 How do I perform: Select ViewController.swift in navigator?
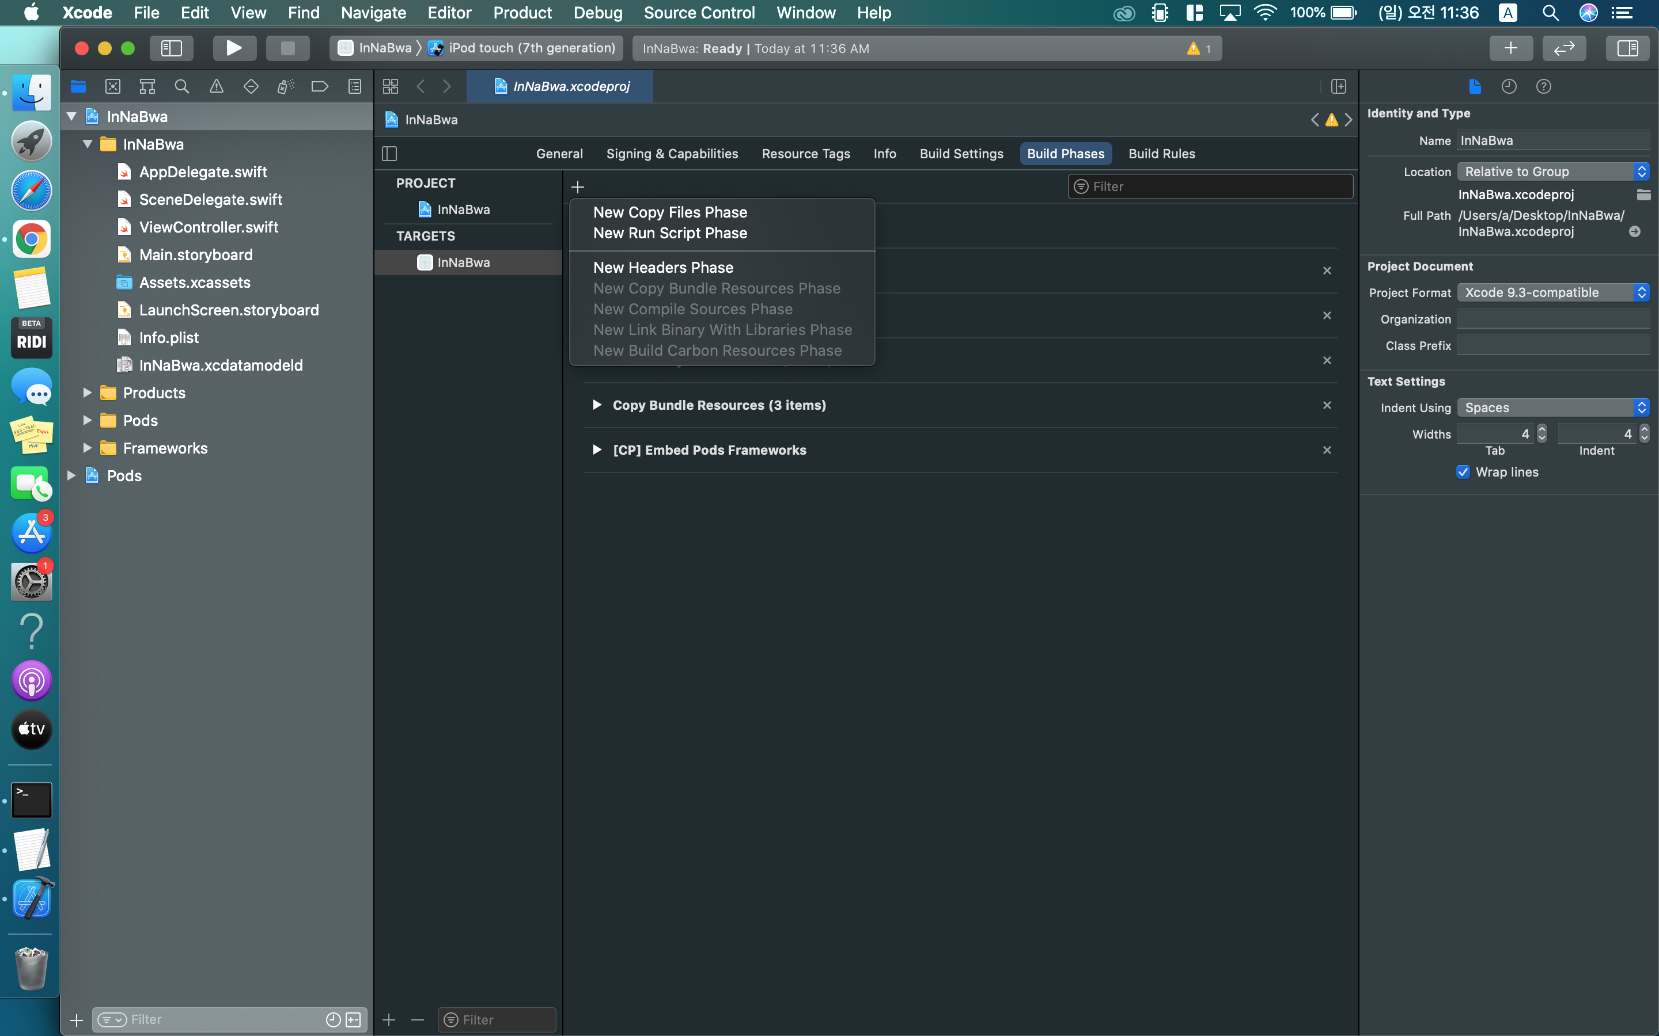tap(209, 227)
